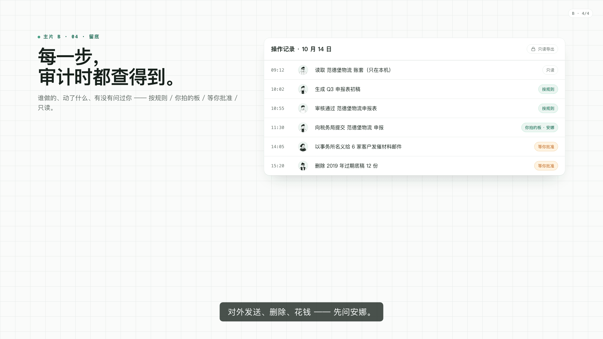This screenshot has height=339, width=603.
Task: Click 按规则 badge on 审核通过 row
Action: coord(548,108)
